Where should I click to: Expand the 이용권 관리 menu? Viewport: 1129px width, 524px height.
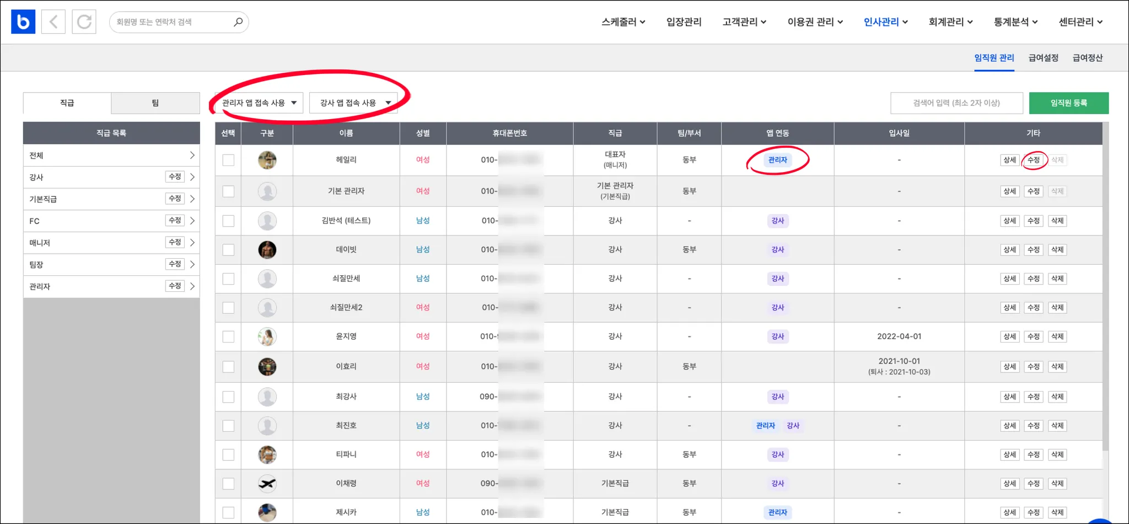815,22
